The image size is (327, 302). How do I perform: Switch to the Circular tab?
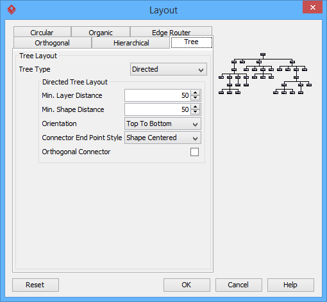42,32
